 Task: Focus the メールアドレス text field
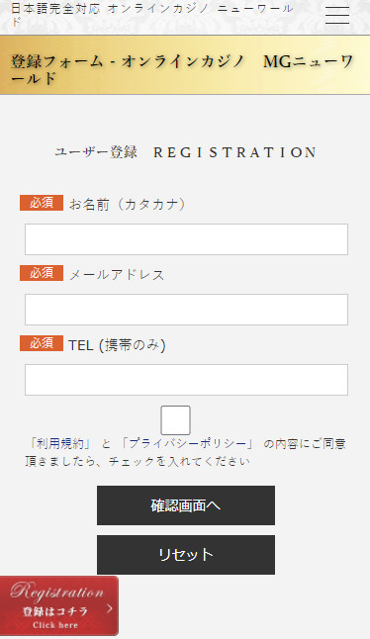point(186,310)
